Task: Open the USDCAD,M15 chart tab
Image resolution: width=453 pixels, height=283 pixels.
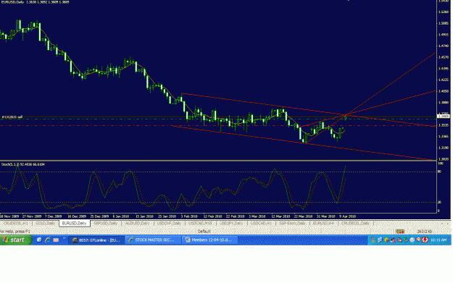Action: click(x=200, y=223)
